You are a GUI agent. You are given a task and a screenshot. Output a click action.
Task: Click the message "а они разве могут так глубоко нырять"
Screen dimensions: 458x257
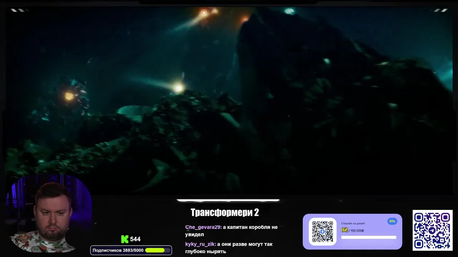click(229, 248)
